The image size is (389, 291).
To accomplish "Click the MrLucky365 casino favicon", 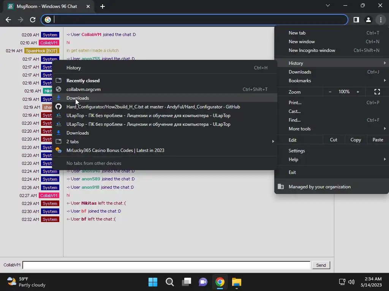I will tap(59, 150).
